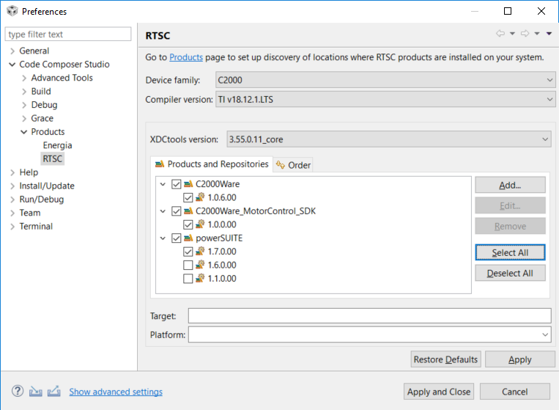
Task: Click the Target input field
Action: 369,316
